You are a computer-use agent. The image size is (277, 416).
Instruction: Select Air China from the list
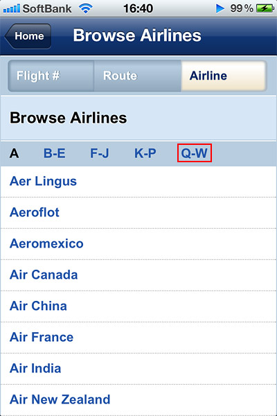(x=138, y=306)
